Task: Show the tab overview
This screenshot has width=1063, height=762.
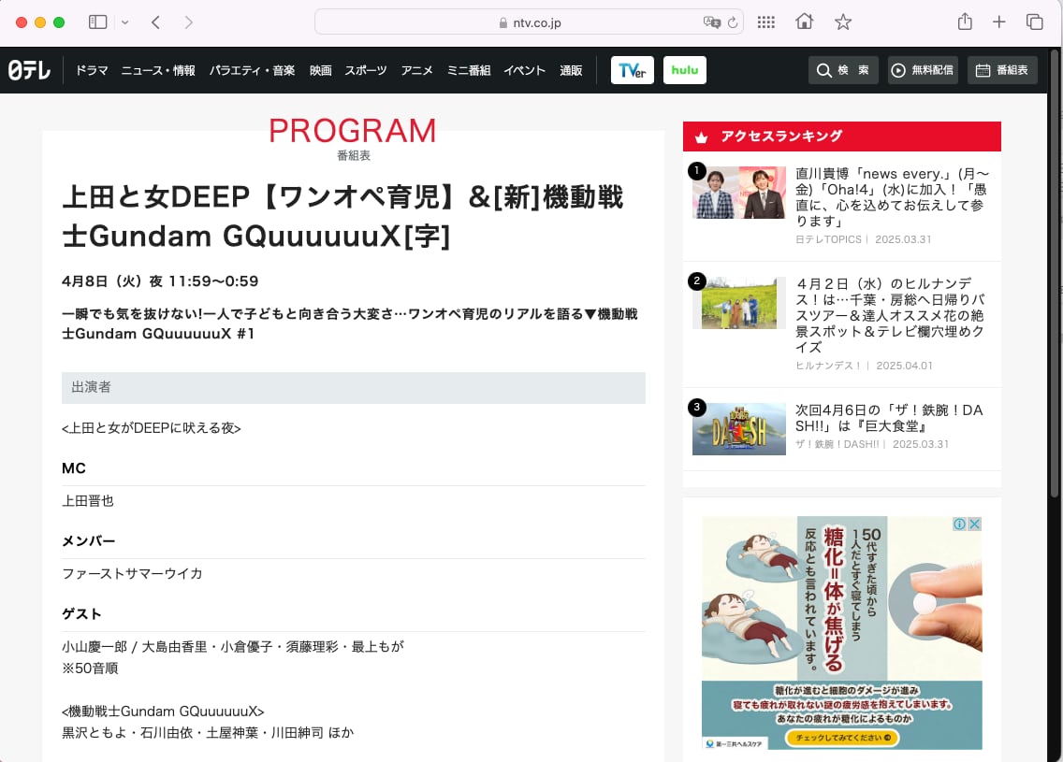Action: 1034,22
